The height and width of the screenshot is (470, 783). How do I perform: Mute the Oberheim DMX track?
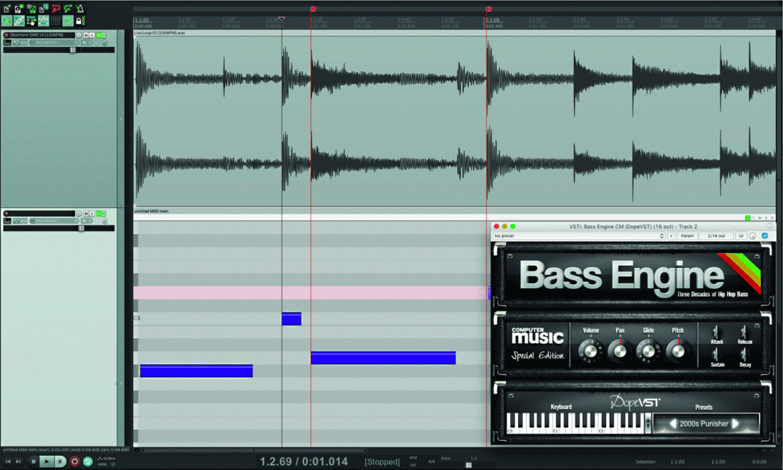(86, 35)
